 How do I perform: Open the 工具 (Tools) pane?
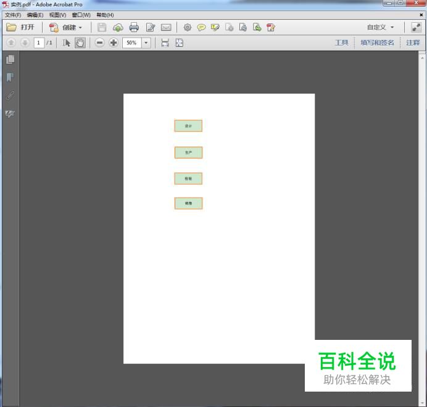tap(341, 42)
